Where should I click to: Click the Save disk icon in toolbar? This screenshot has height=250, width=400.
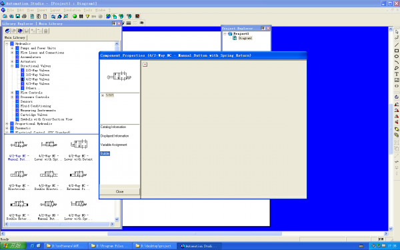pyautogui.click(x=17, y=16)
